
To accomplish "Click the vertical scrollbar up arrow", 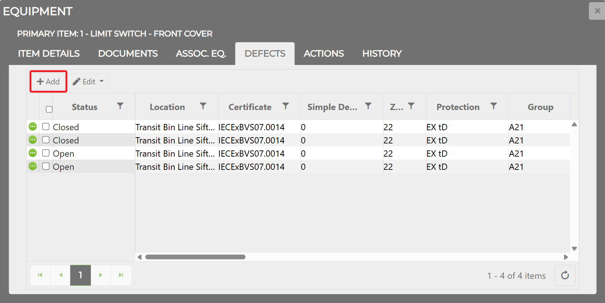I will [575, 125].
